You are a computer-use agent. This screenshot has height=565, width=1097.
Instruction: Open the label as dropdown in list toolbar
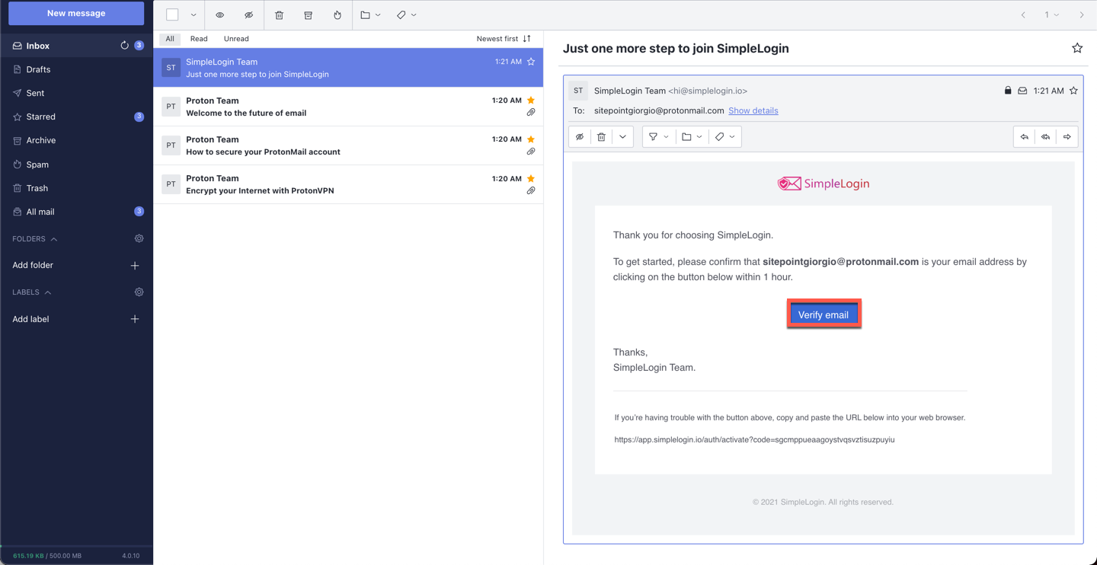click(x=406, y=15)
